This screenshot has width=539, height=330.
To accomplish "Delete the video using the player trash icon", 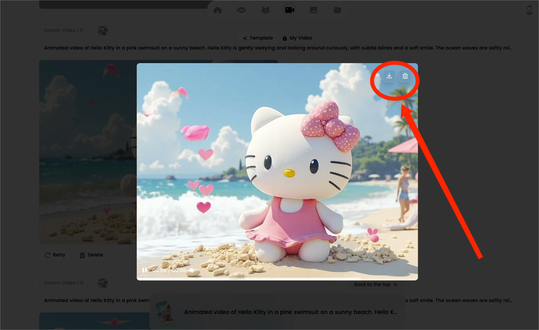I will 405,76.
